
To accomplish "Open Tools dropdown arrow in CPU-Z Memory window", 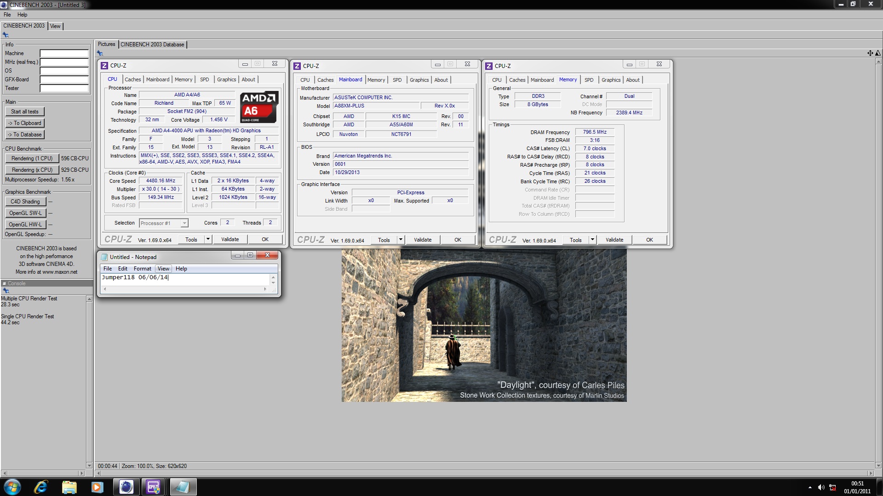I will 592,239.
